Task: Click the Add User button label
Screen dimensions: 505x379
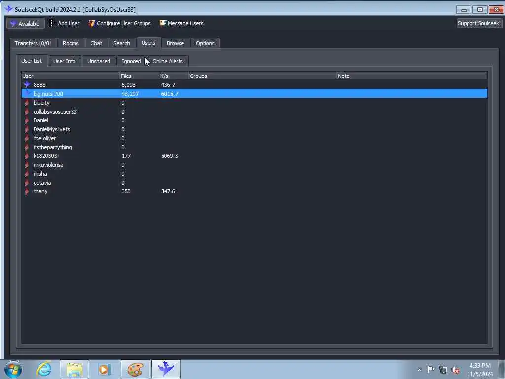Action: point(69,23)
